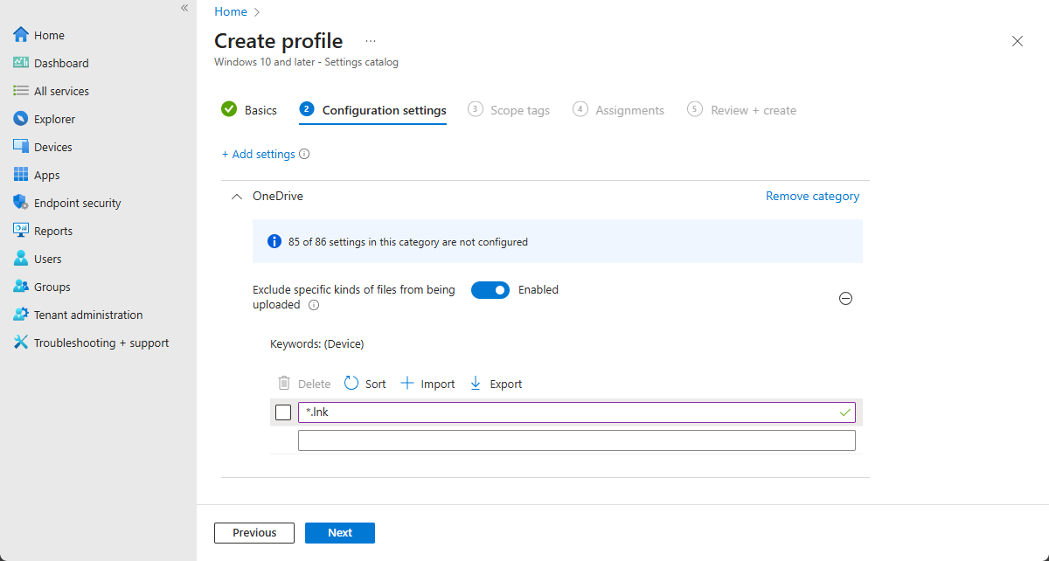Viewport: 1049px width, 561px height.
Task: Collapse the OneDrive category chevron
Action: (x=236, y=197)
